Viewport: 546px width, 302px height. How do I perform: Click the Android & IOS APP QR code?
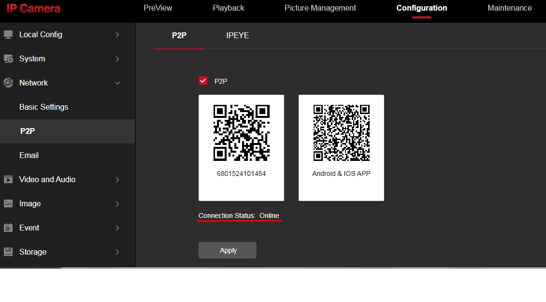click(x=341, y=133)
